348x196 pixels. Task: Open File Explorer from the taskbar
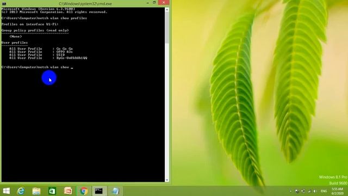click(x=36, y=191)
